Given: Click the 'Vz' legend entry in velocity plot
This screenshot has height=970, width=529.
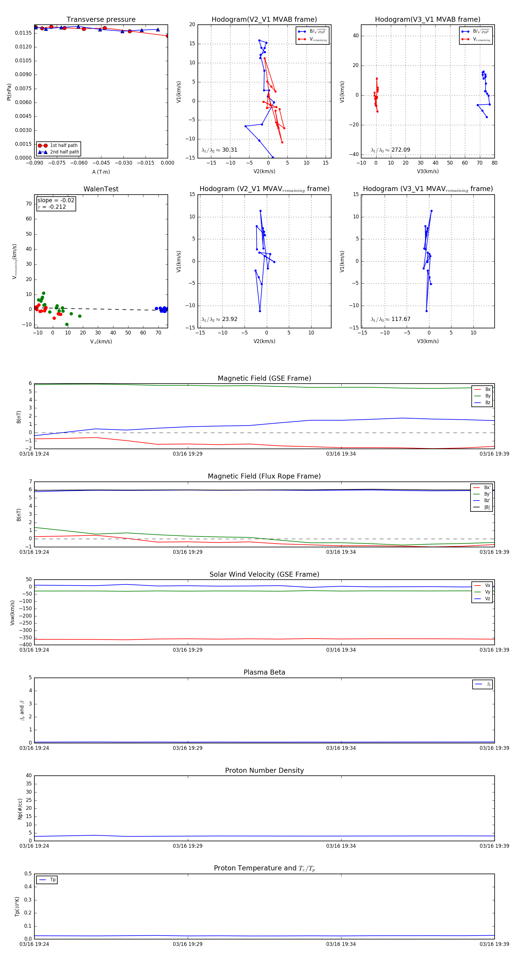Looking at the screenshot, I should point(482,598).
